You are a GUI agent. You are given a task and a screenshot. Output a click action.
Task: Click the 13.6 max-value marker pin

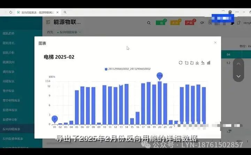coord(160,76)
